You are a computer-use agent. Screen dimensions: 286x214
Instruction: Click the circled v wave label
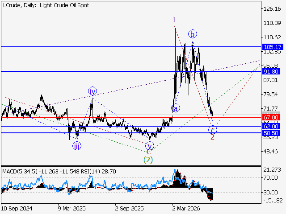[150, 146]
